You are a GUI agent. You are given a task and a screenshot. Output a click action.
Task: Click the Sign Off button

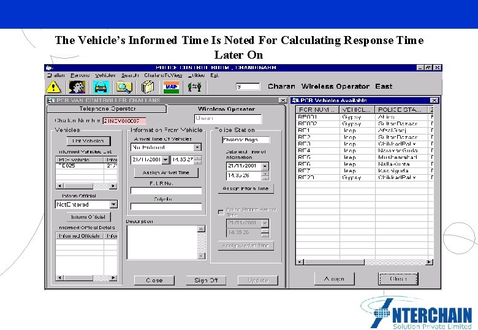click(206, 280)
